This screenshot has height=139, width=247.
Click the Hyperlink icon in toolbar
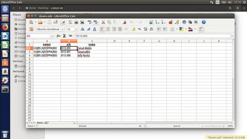(151, 22)
